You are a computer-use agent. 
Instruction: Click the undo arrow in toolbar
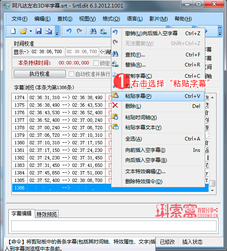coord(69,31)
